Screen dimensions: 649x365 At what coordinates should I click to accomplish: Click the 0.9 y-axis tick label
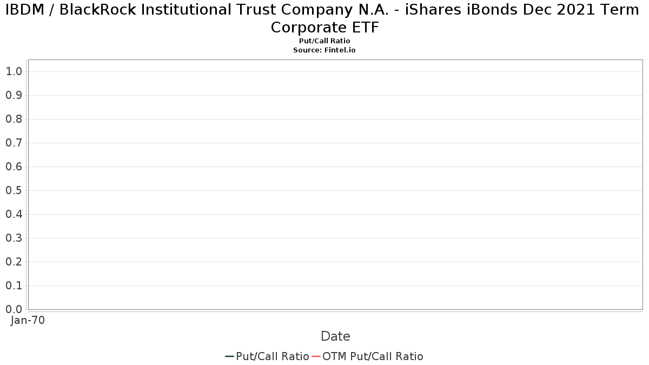coord(14,95)
